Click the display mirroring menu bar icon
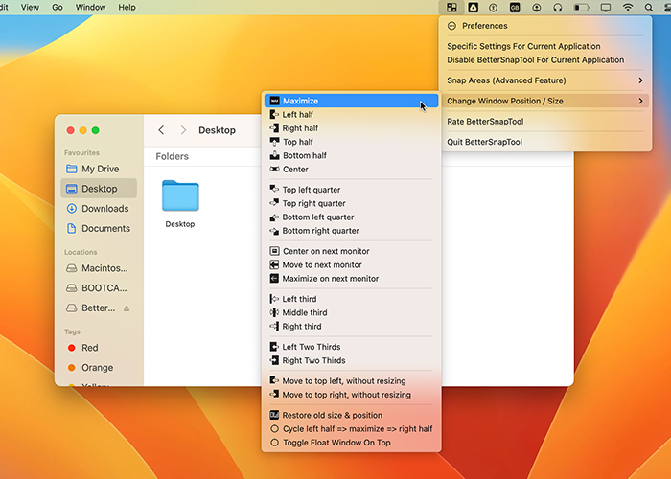The image size is (671, 479). 606,8
